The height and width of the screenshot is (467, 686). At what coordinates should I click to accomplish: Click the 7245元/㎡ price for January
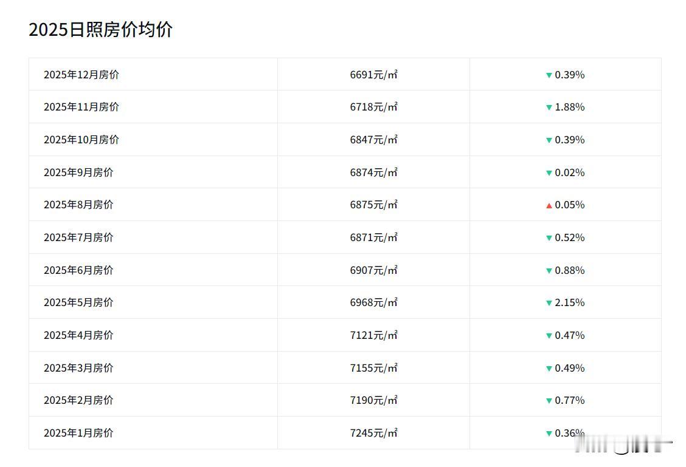click(373, 433)
